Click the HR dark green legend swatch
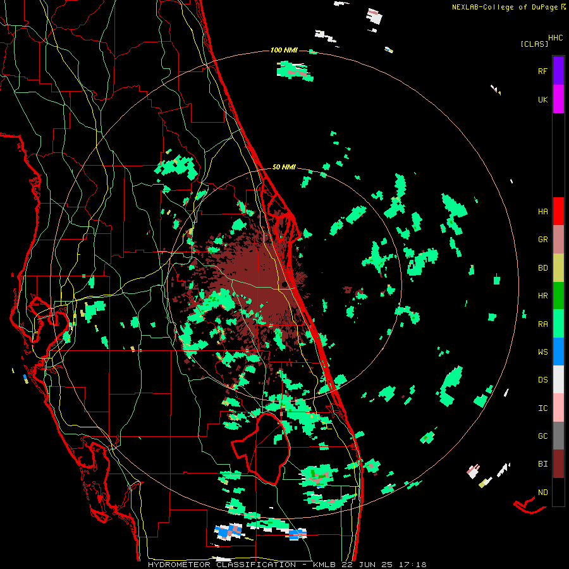Screen dimensions: 569x569 point(558,295)
